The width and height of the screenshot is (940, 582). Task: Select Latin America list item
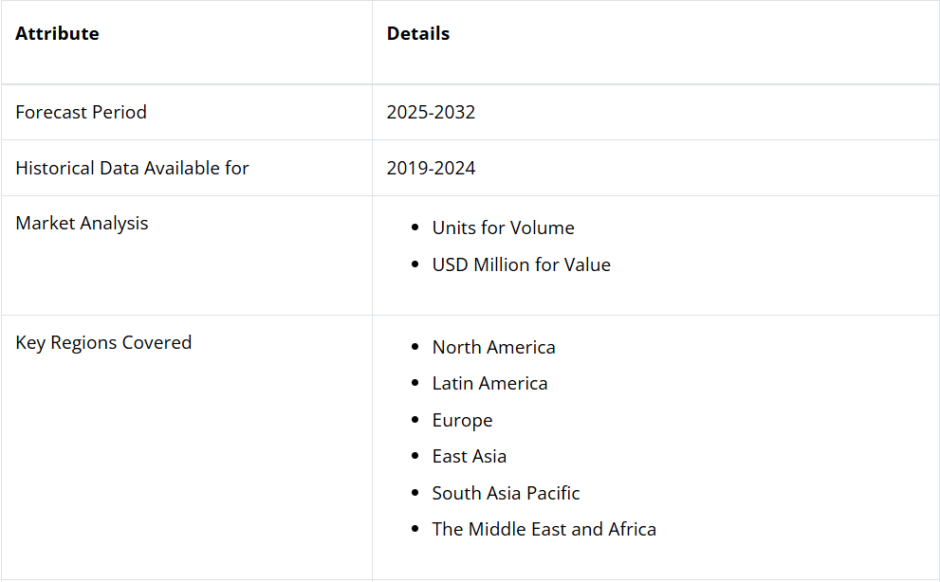point(489,383)
